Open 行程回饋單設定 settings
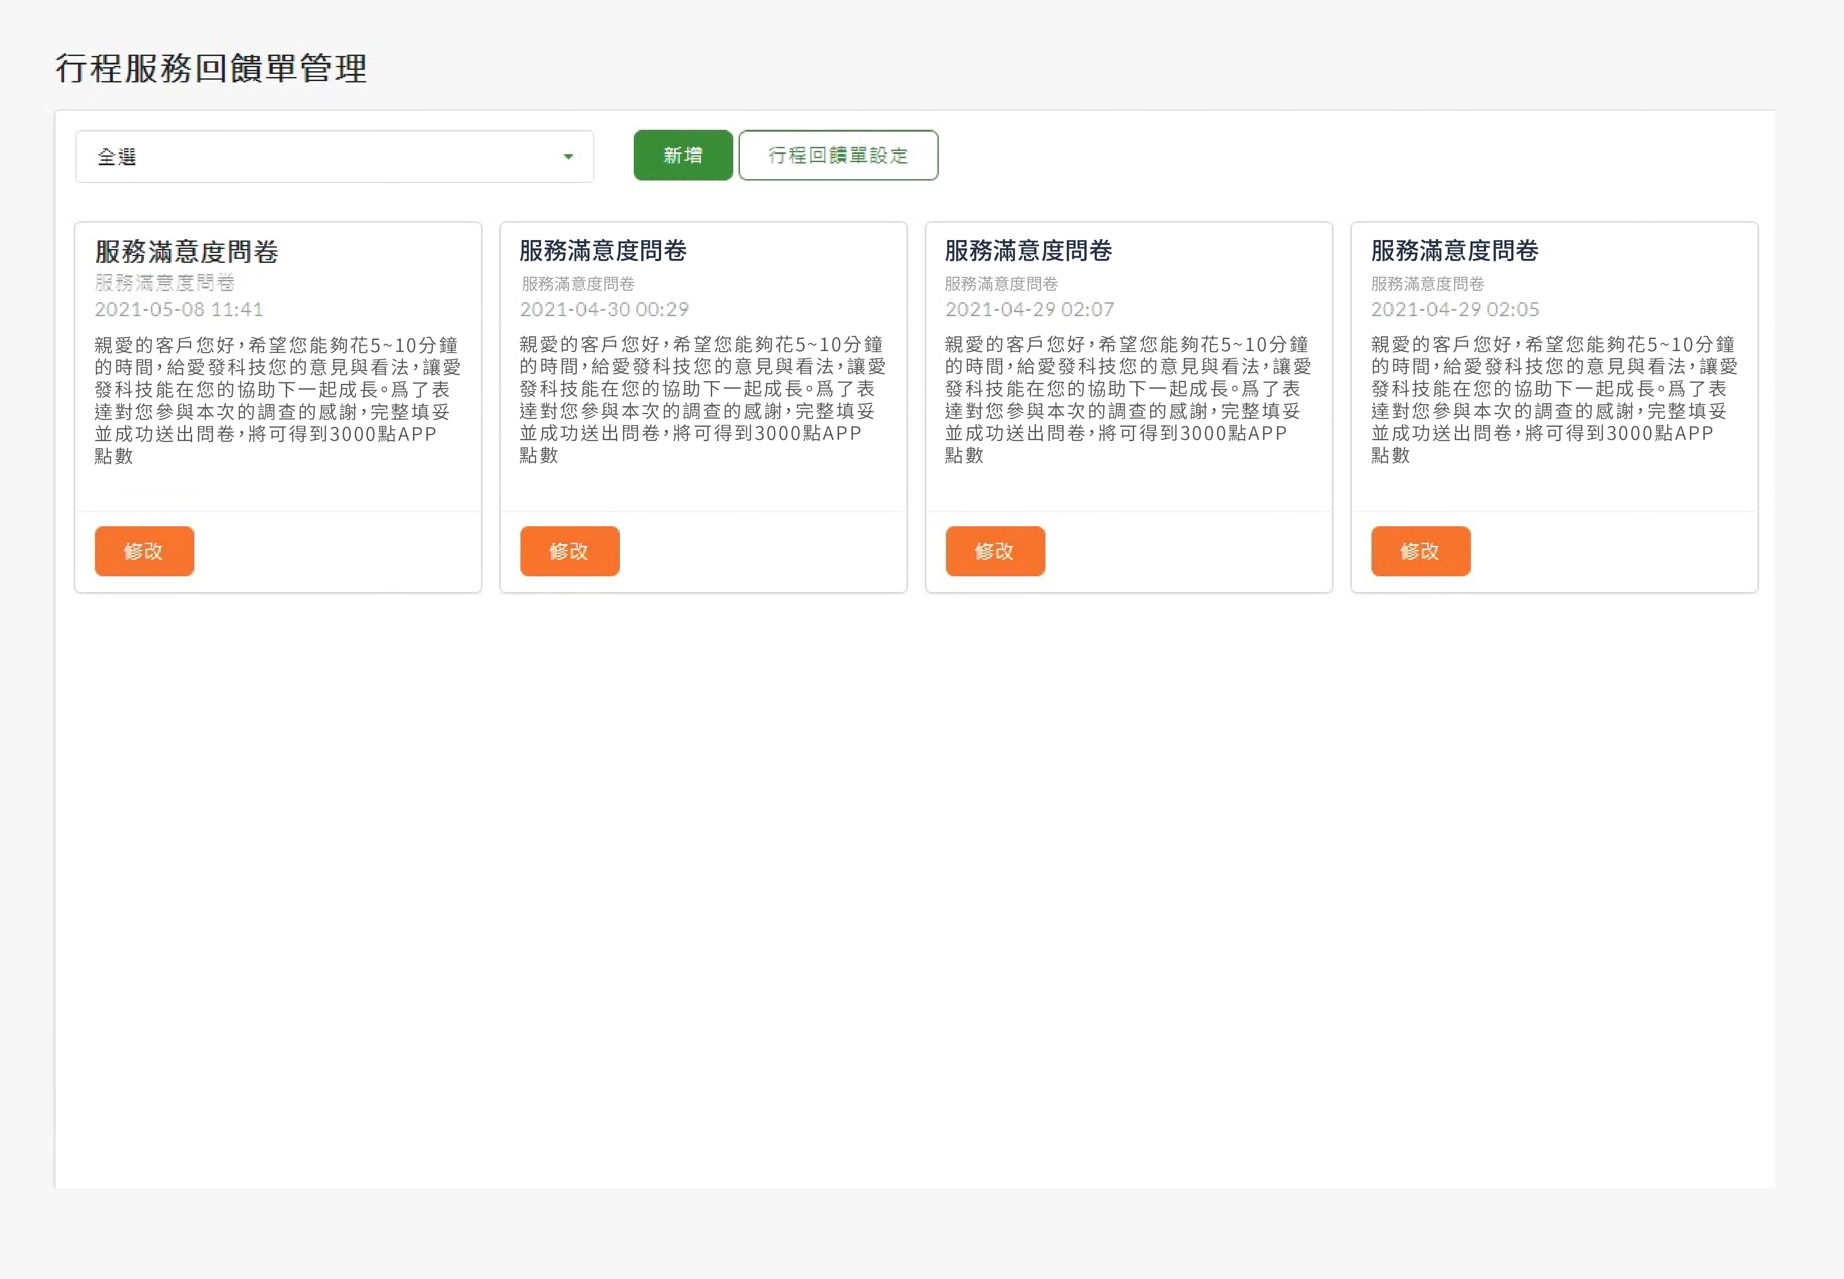 click(x=838, y=155)
